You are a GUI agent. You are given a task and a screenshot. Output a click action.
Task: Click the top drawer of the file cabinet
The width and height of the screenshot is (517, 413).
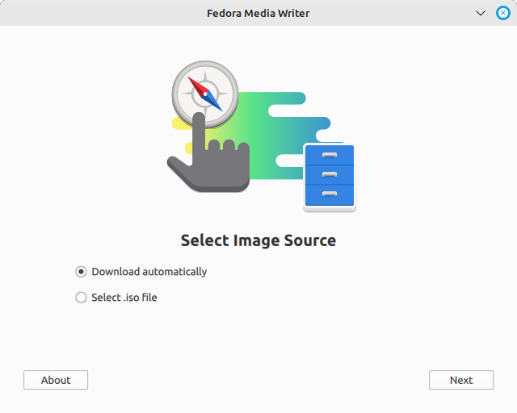click(x=329, y=155)
